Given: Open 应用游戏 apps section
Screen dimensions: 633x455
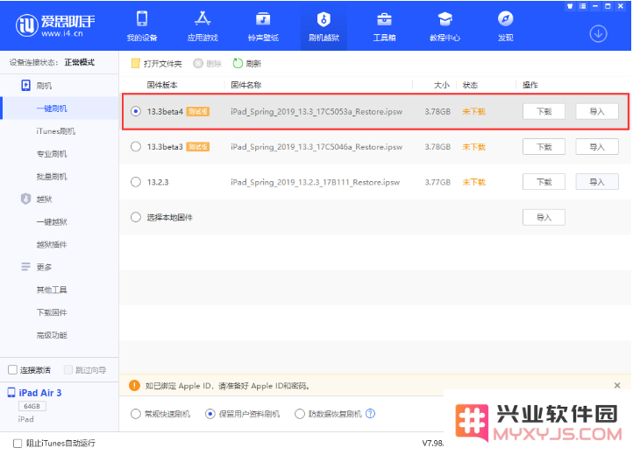Looking at the screenshot, I should point(203,25).
